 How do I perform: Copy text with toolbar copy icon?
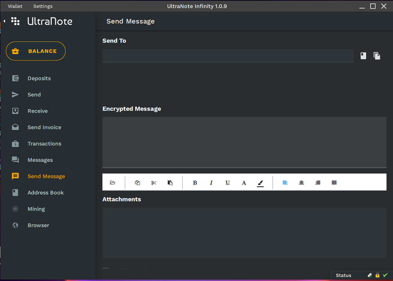pyautogui.click(x=137, y=182)
